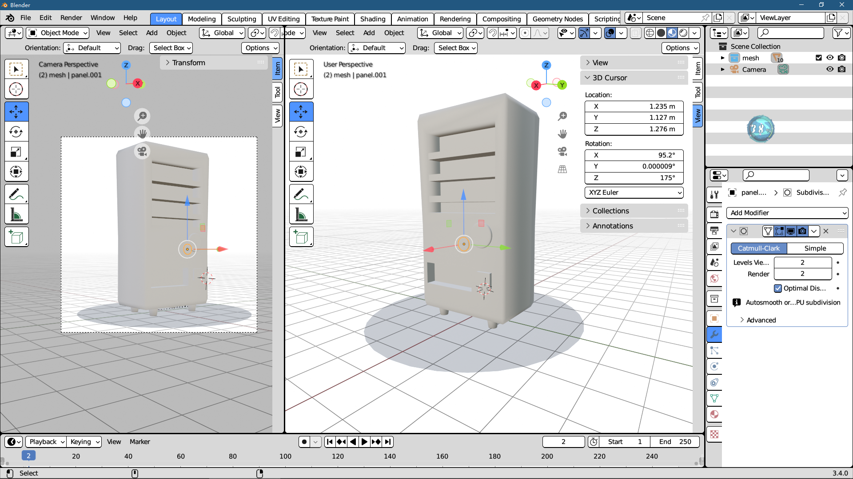Open the XYZ Euler rotation mode dropdown
This screenshot has height=479, width=853.
[634, 192]
